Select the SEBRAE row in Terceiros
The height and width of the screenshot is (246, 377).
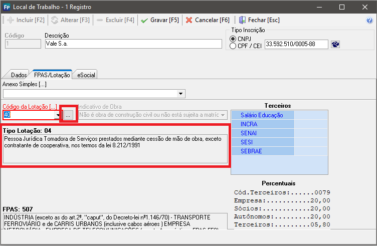coord(262,151)
